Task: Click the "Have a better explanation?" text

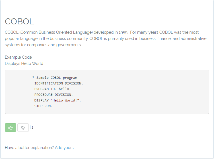Action: 30,148
